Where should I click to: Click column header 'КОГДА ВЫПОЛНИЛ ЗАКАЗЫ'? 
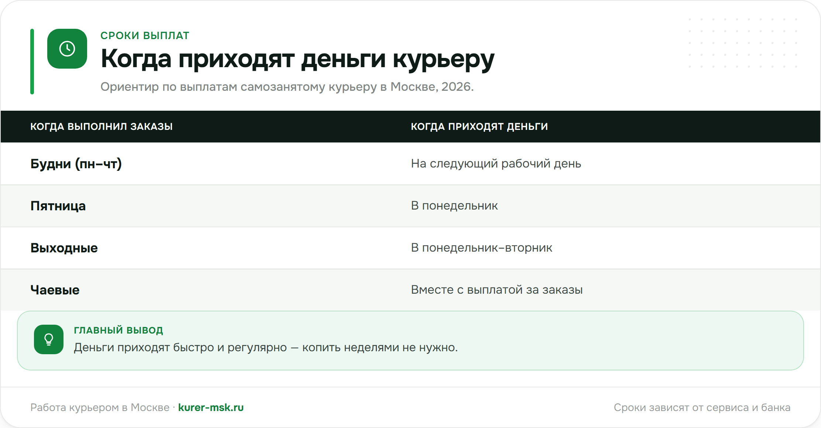coord(102,127)
